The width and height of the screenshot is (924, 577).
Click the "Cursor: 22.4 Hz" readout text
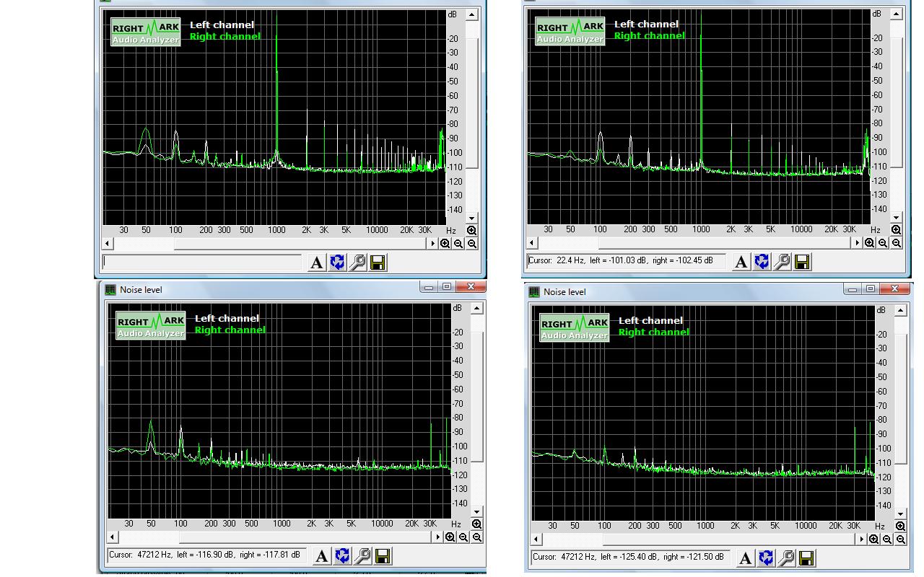pos(621,261)
